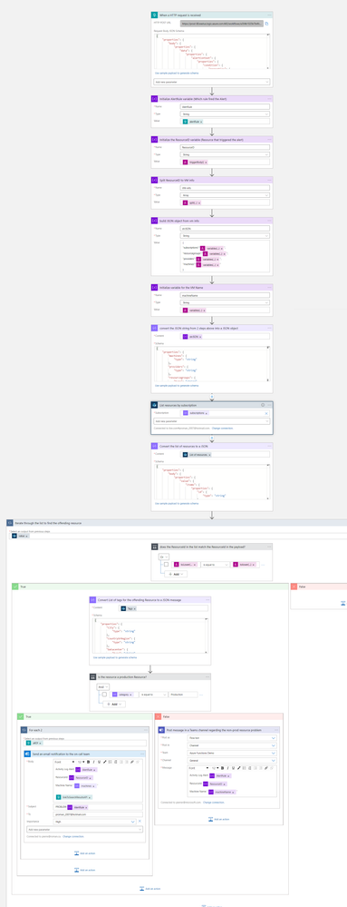Remove the triggerBody token from ResourceID Value
347x907 pixels.
coord(206,162)
